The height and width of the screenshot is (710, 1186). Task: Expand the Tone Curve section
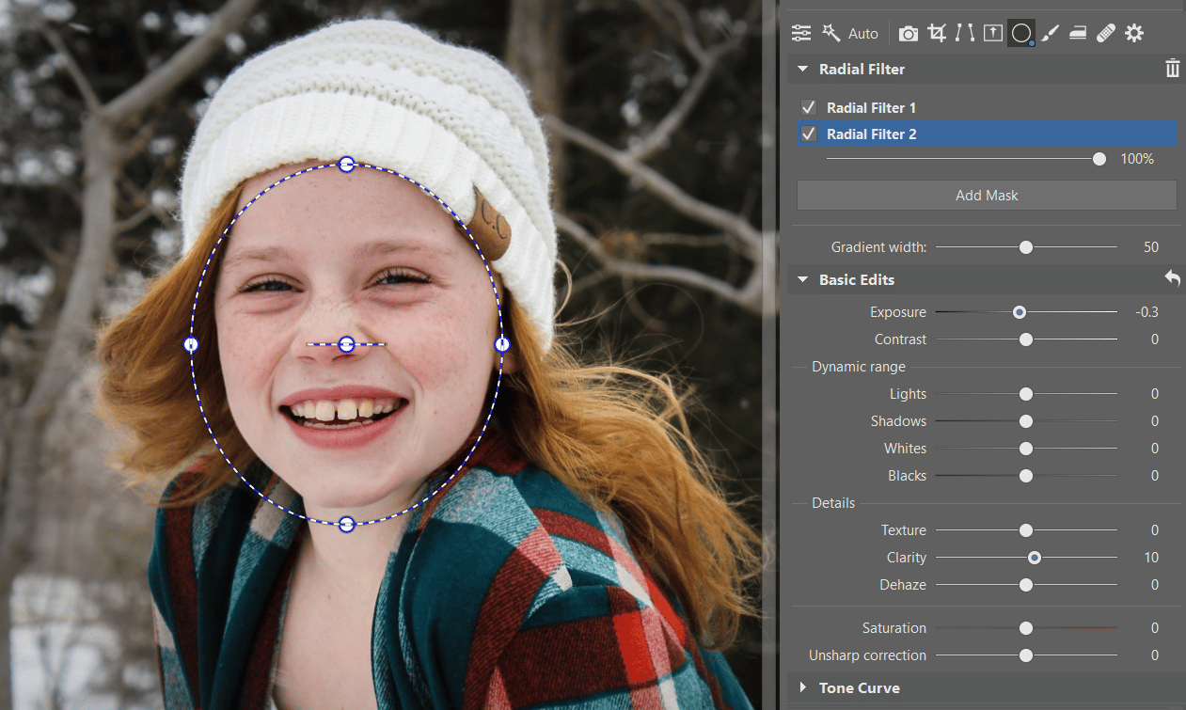(x=803, y=688)
